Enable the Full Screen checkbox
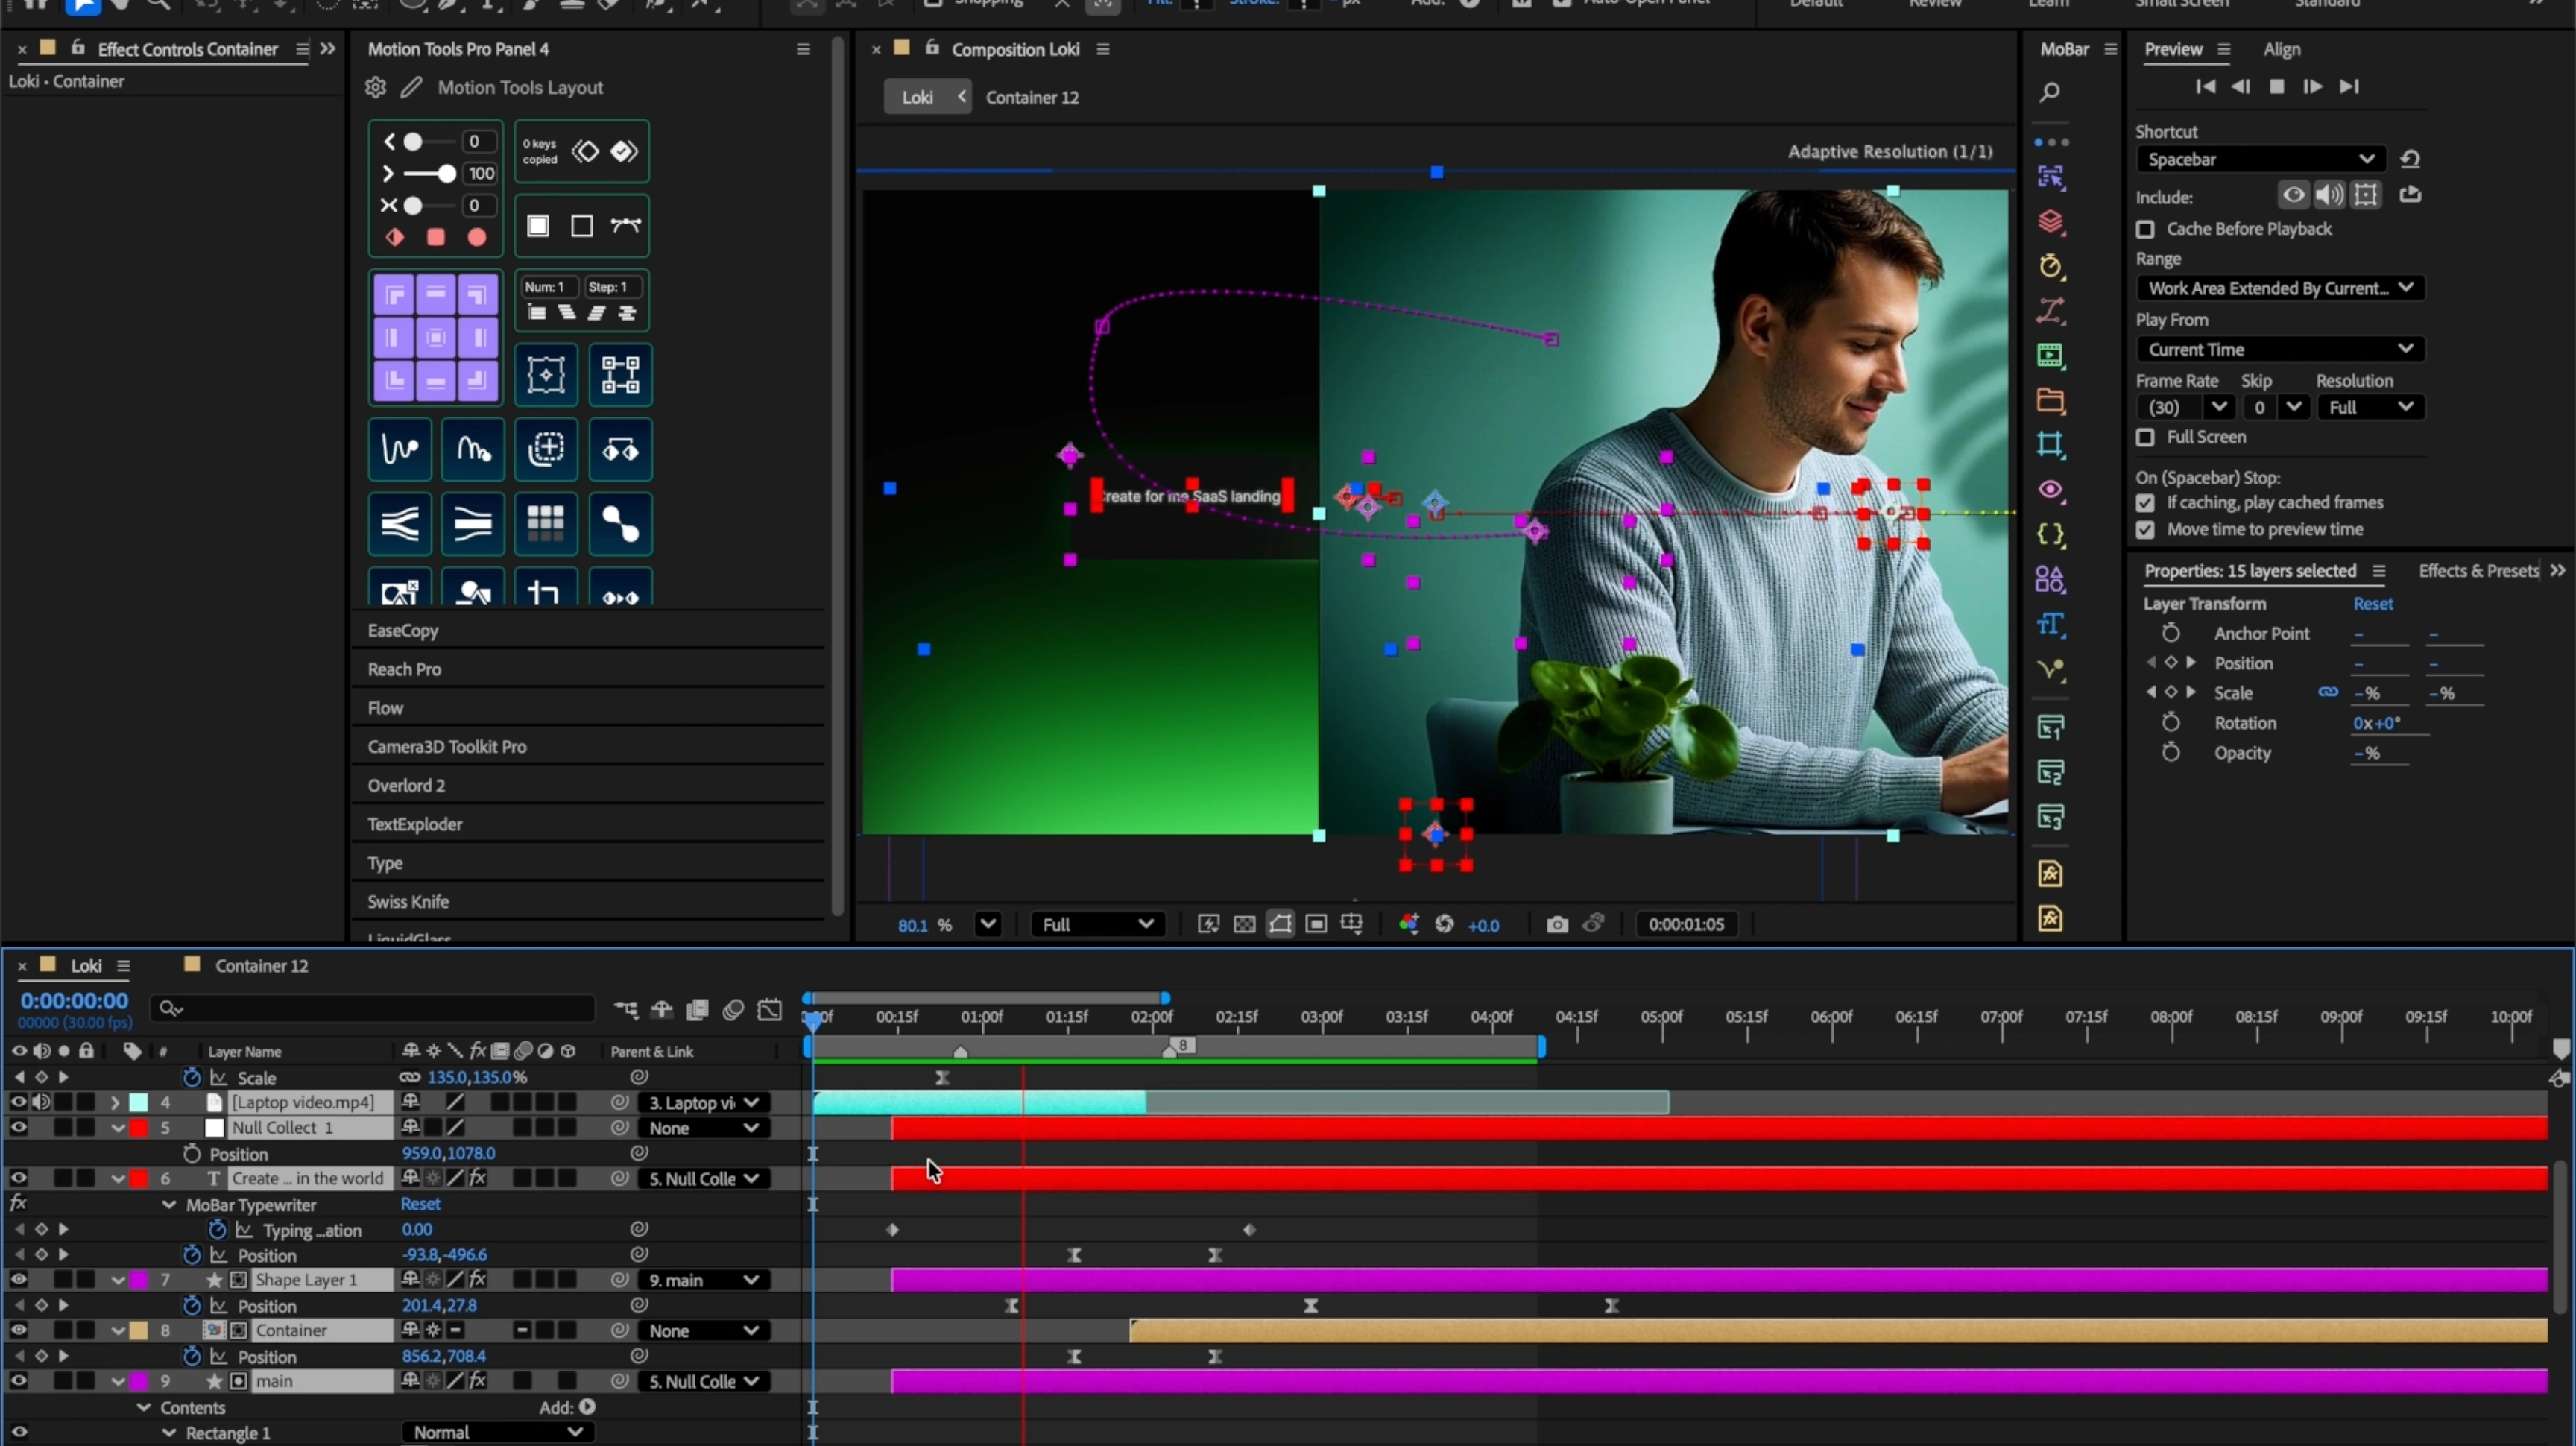 [x=2145, y=438]
